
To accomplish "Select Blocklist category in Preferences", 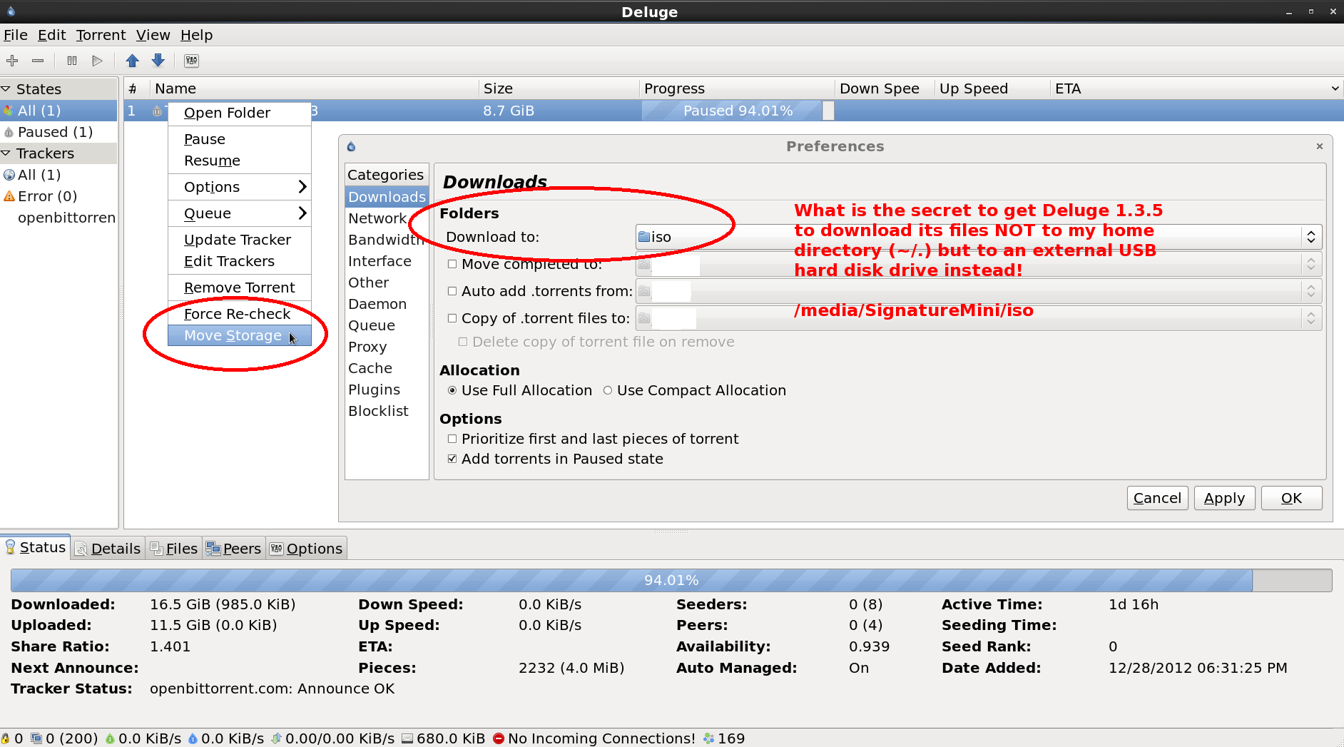I will coord(386,411).
